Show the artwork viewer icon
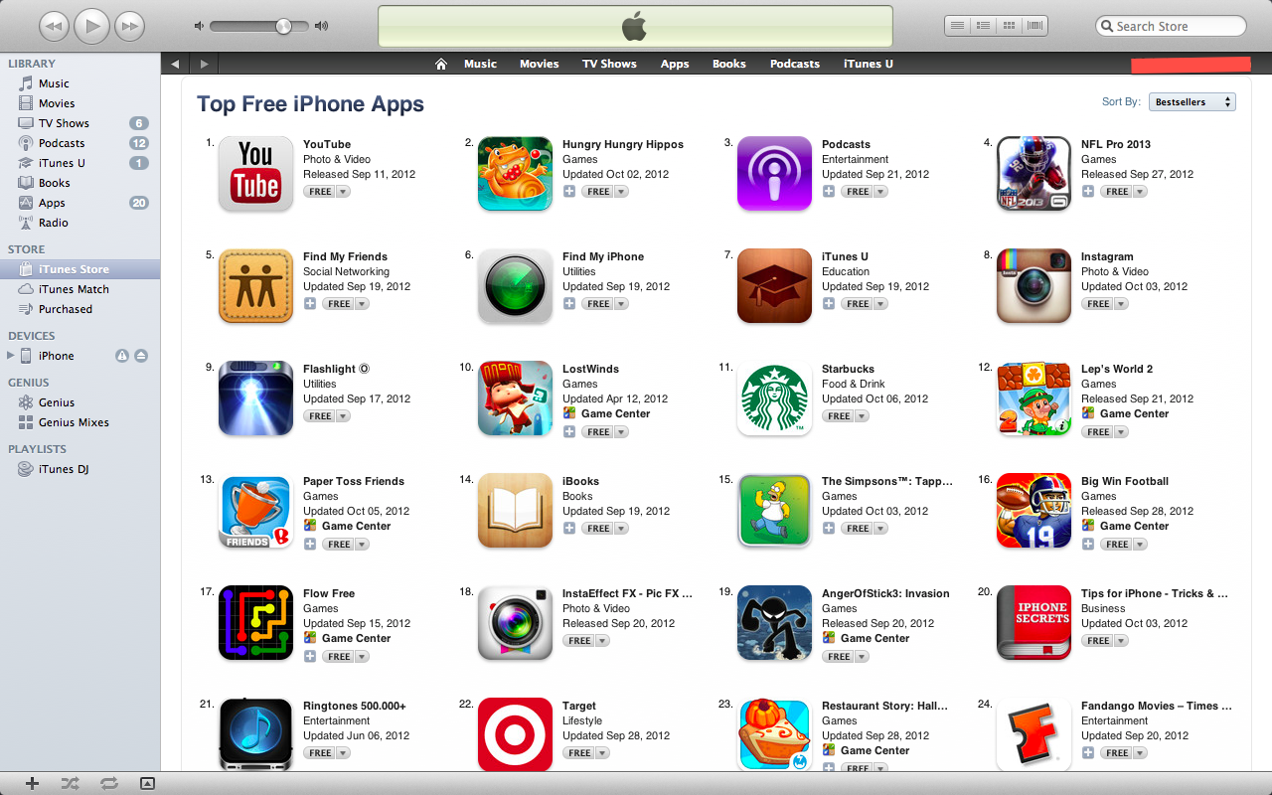This screenshot has width=1272, height=795. coord(147,783)
